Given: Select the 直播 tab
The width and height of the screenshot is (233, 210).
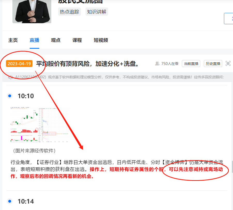Looking at the screenshot, I should click(34, 40).
